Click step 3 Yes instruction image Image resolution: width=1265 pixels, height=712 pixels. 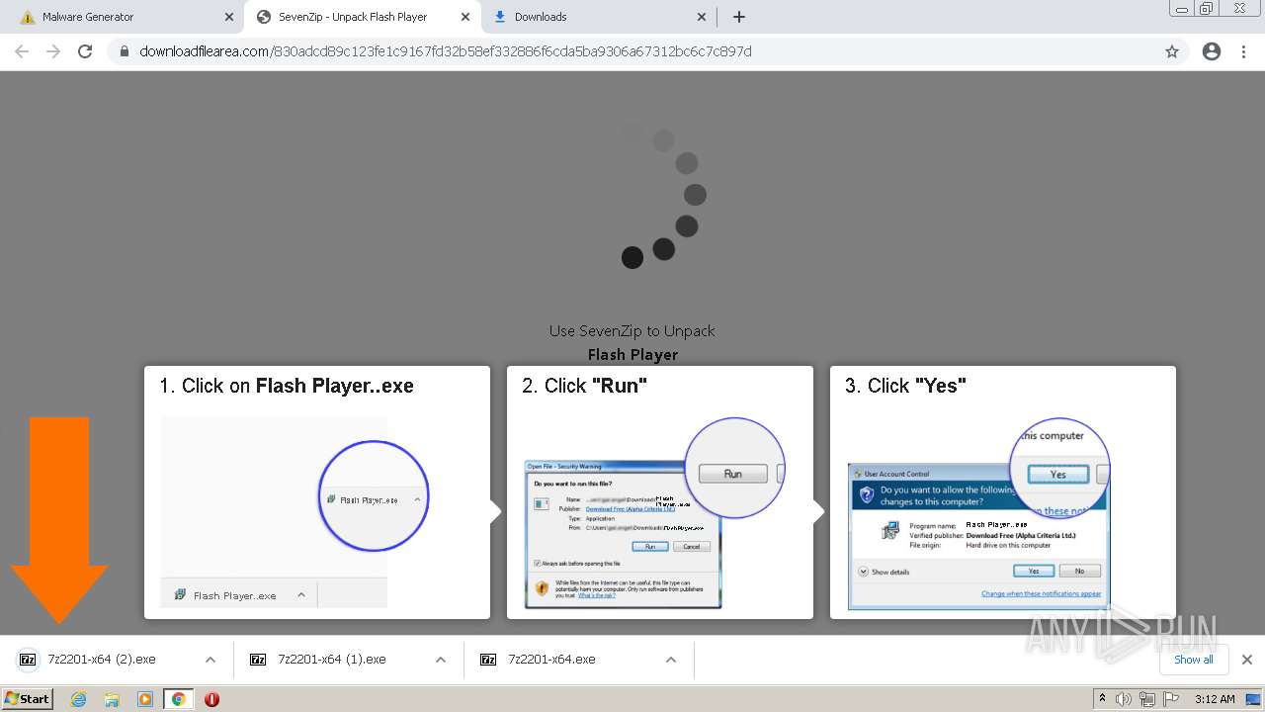978,513
